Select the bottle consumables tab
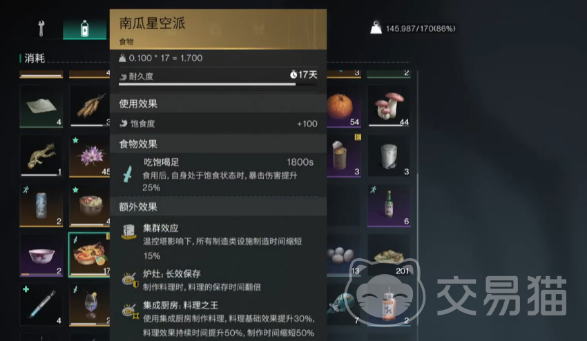 click(85, 28)
